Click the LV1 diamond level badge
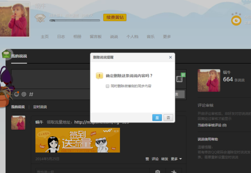The image size is (251, 173). coord(40,18)
